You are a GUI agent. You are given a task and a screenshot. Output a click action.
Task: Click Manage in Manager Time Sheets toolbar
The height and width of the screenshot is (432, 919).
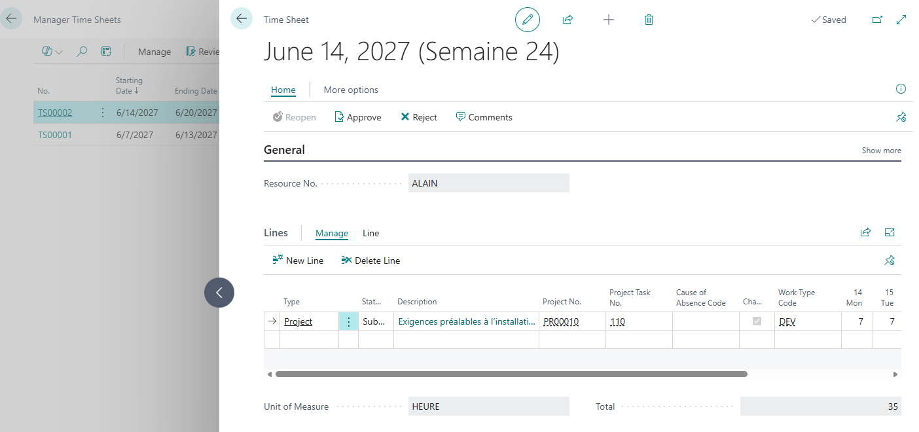154,52
